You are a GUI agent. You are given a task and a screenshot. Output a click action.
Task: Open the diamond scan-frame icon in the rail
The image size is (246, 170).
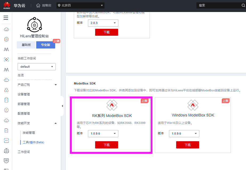(x=6, y=60)
